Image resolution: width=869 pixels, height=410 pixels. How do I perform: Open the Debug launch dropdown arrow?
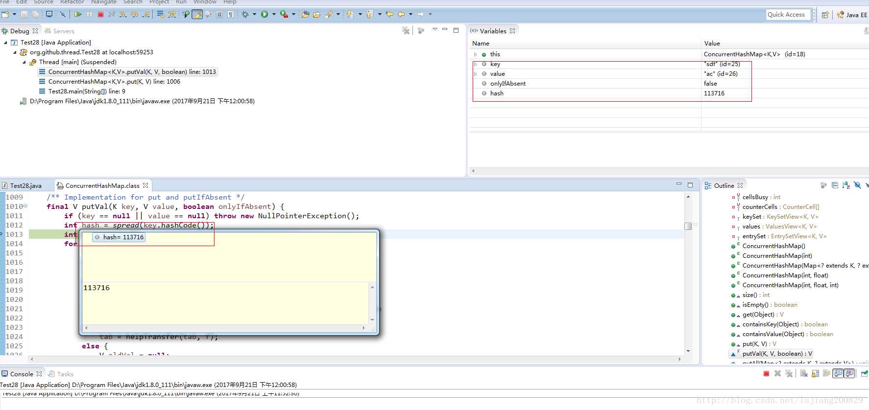coord(254,14)
